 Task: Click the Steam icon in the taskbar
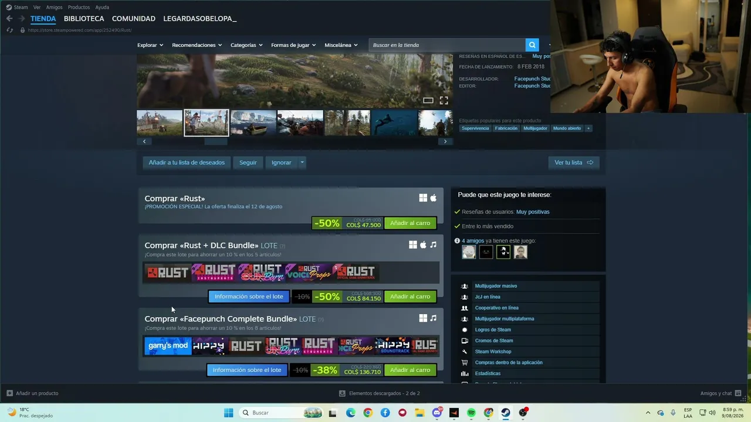click(x=506, y=413)
